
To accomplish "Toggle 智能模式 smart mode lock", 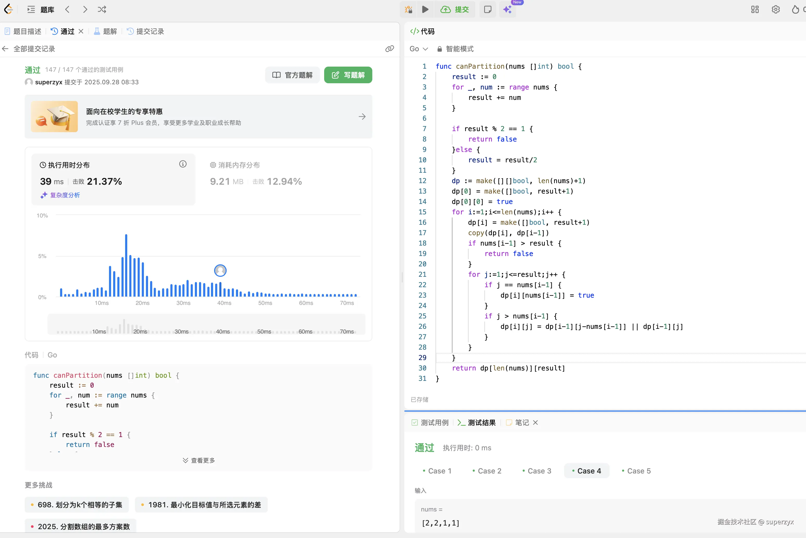I will tap(455, 49).
